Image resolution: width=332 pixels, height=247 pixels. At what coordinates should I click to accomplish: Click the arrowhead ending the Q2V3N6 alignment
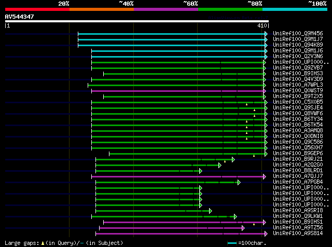(266, 57)
